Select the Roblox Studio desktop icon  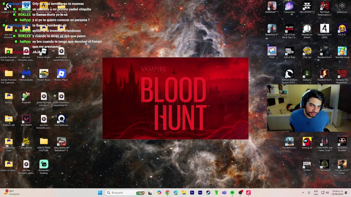click(x=44, y=53)
